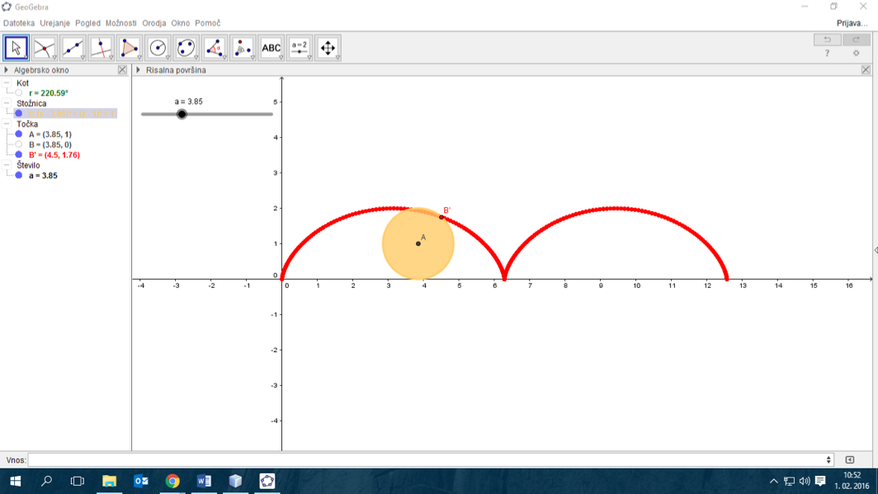Pick the Circle with center tool

pyautogui.click(x=158, y=48)
